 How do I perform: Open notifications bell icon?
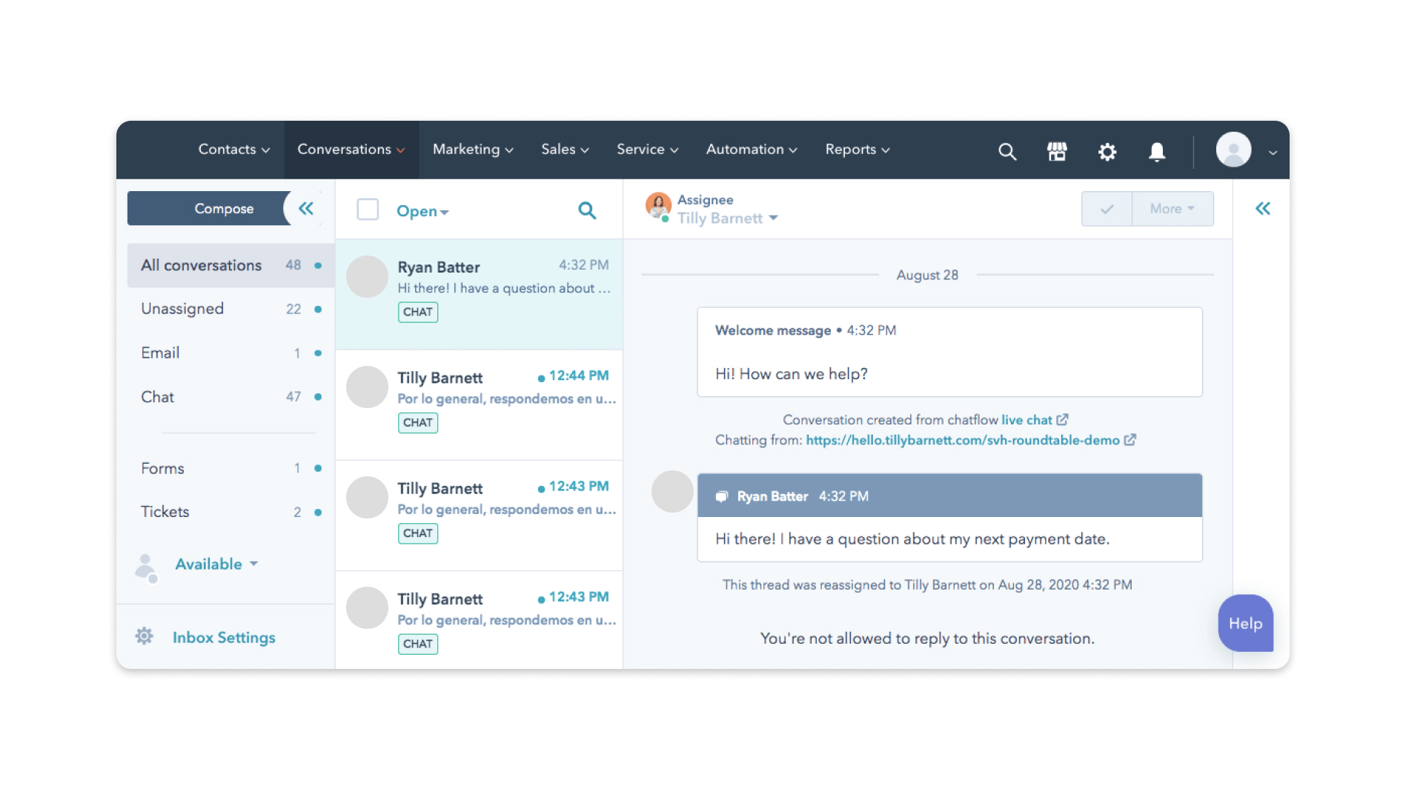[1156, 152]
